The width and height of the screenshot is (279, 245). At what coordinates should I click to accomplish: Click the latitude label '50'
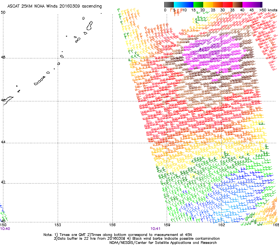[x=3, y=12]
